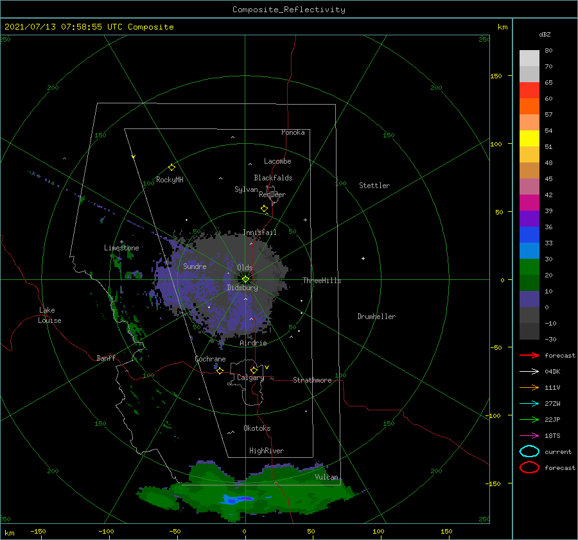Click the Airdrie town label
This screenshot has height=540, width=578.
[253, 343]
